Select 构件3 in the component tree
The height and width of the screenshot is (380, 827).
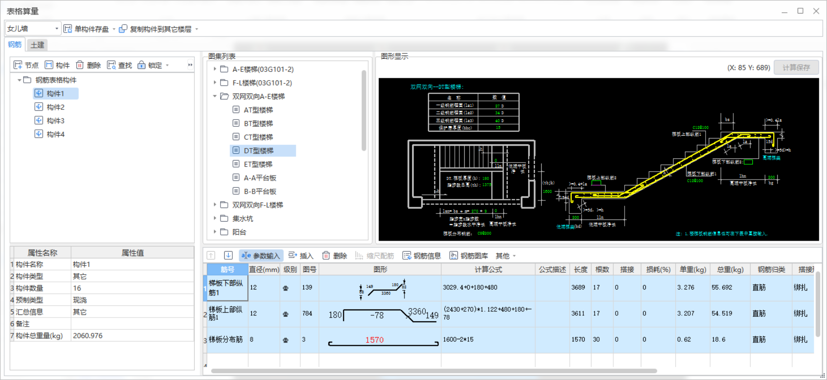tap(56, 121)
